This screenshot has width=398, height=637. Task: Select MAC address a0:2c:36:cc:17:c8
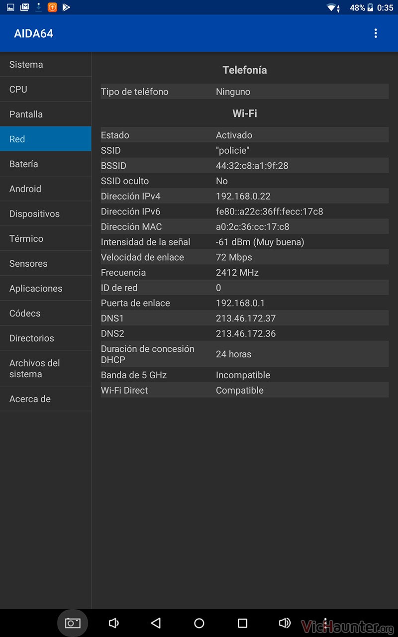click(253, 226)
